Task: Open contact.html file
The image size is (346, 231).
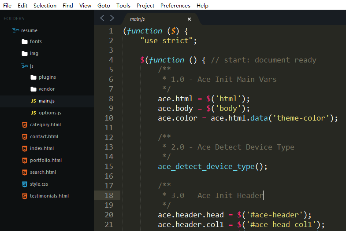Action: click(44, 136)
